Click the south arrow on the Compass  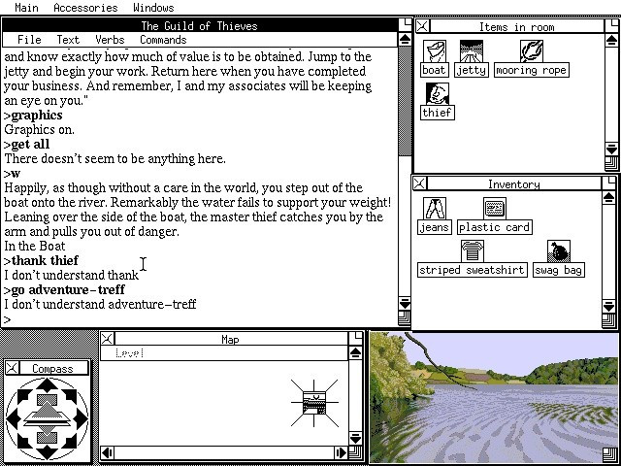tap(48, 452)
